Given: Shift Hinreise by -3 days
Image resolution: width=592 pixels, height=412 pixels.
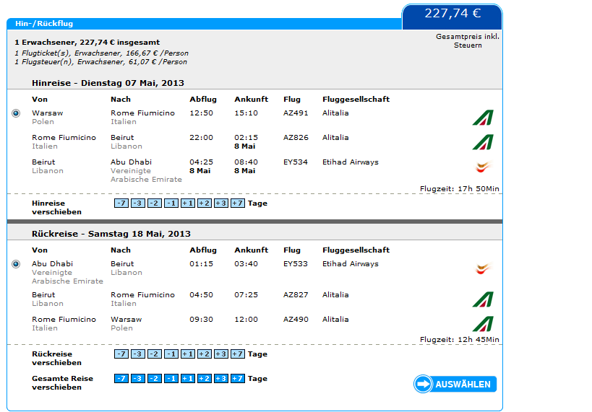Looking at the screenshot, I should coord(138,203).
